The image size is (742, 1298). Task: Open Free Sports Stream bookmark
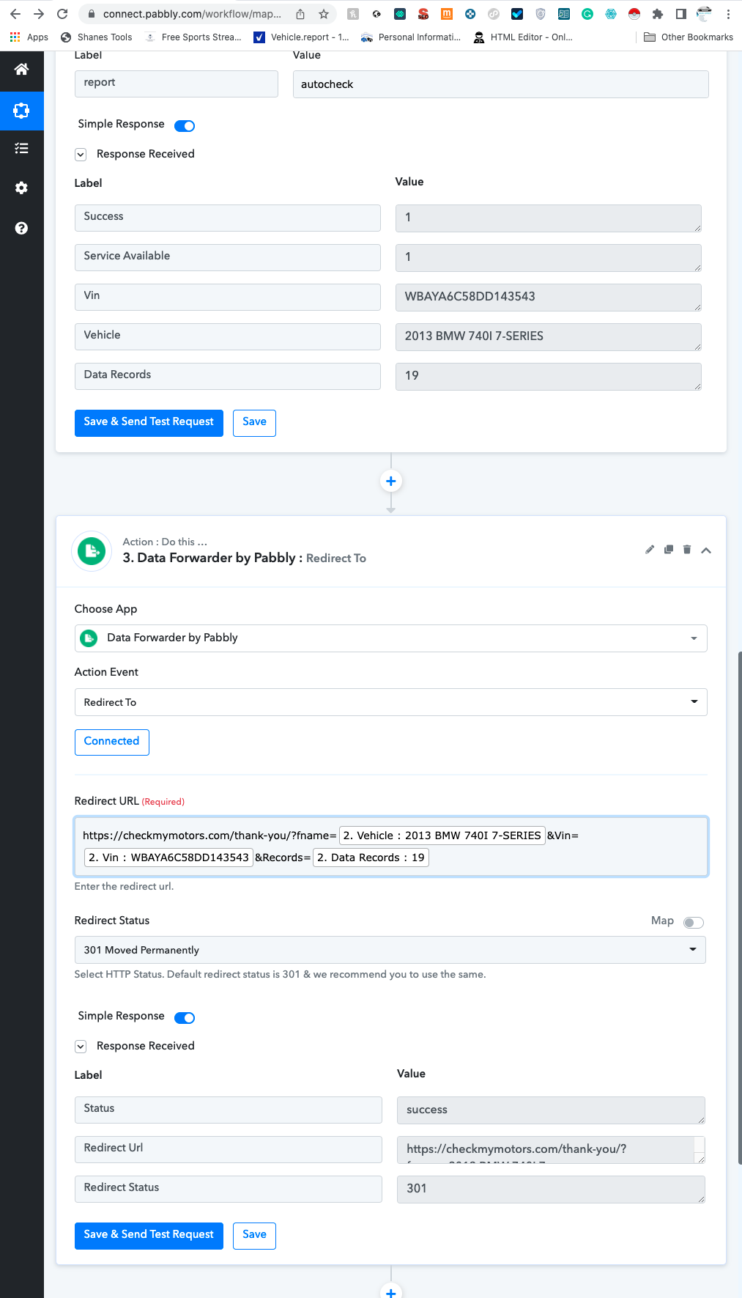[193, 37]
